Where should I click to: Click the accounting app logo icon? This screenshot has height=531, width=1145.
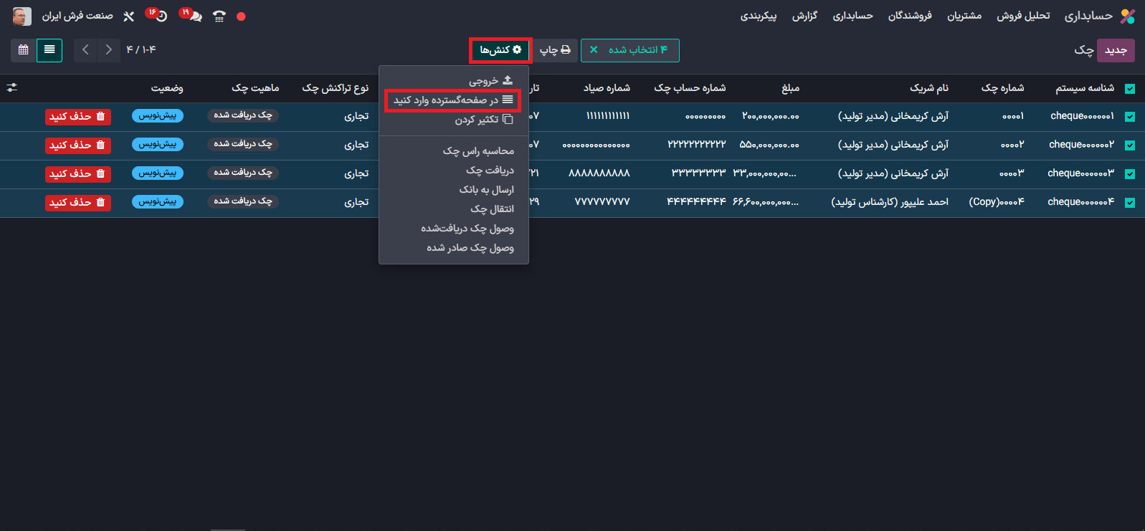point(1128,16)
